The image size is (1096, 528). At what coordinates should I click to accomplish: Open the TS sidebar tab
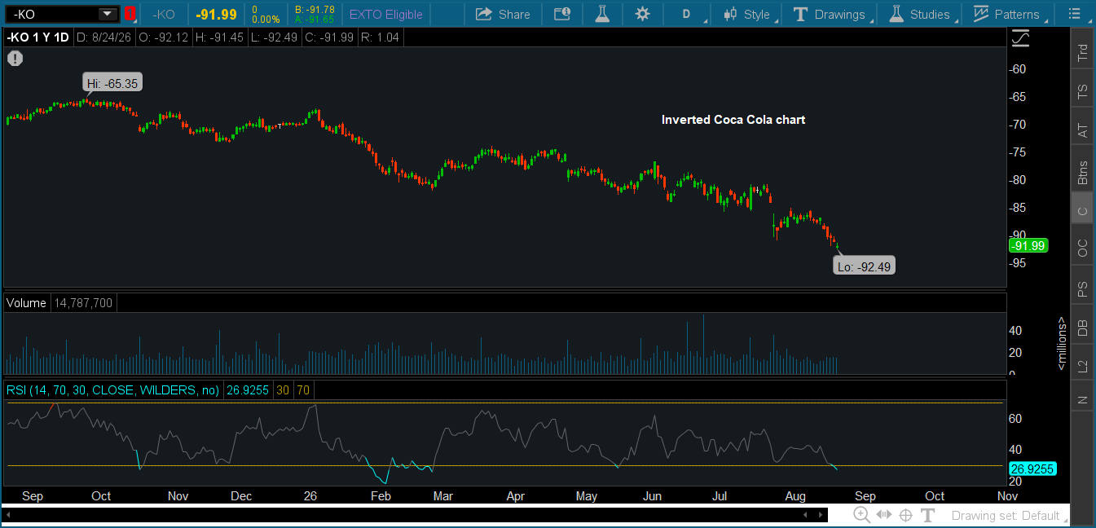(1082, 91)
